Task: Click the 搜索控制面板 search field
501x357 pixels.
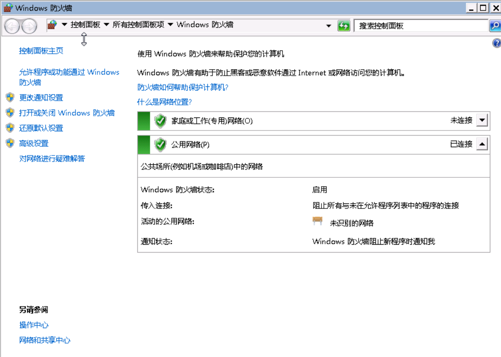Action: tap(421, 26)
